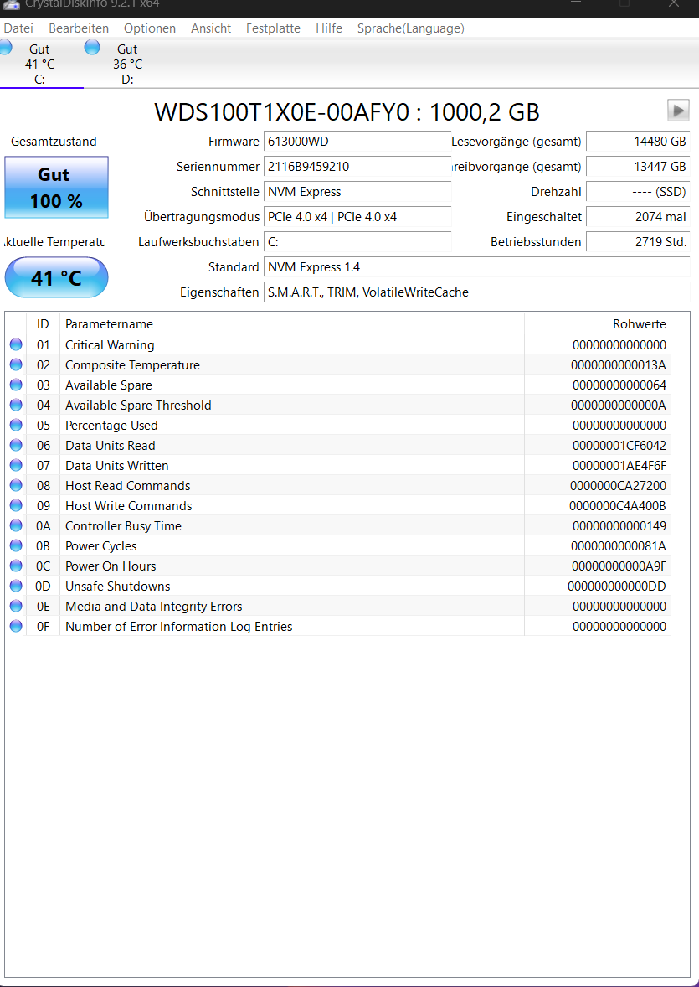Click status orb of Error Information Log Entries row
Screen dimensions: 699x987
[16, 627]
